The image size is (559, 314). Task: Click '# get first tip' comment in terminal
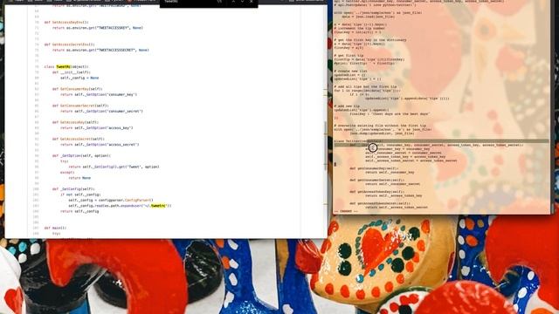[x=349, y=56]
